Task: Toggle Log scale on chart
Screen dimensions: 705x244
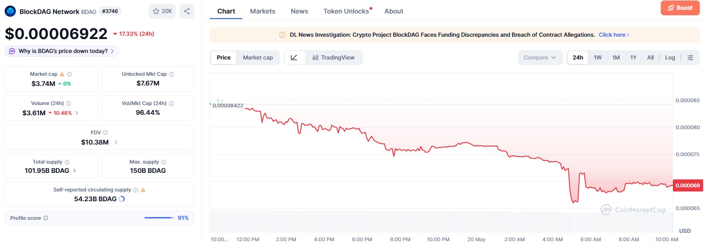Action: point(670,58)
